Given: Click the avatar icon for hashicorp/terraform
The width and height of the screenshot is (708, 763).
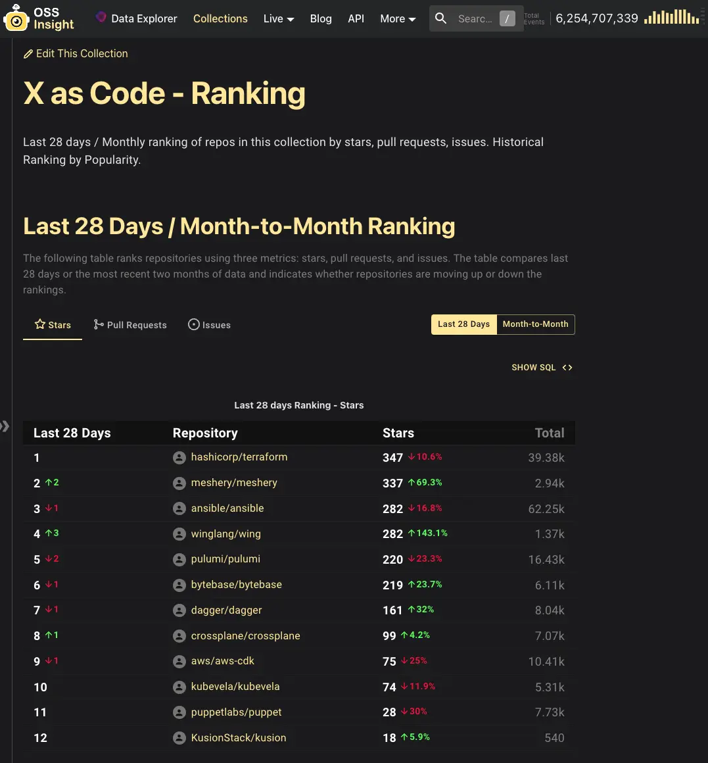Looking at the screenshot, I should [x=179, y=458].
